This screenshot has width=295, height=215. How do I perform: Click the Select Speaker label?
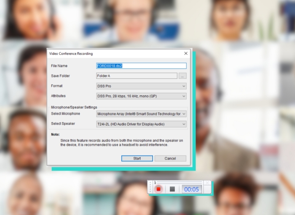pos(62,124)
